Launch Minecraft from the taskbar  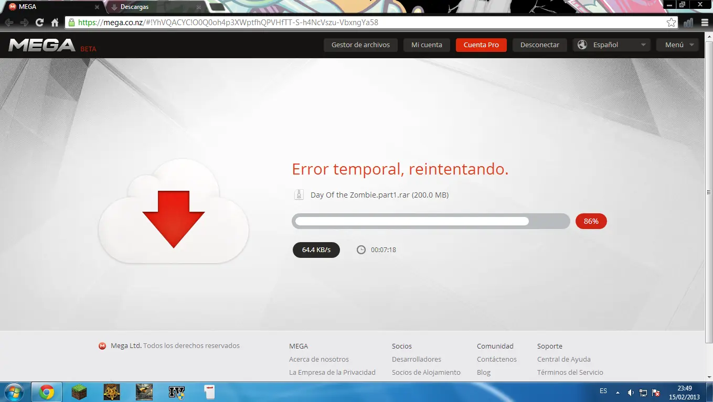point(79,392)
